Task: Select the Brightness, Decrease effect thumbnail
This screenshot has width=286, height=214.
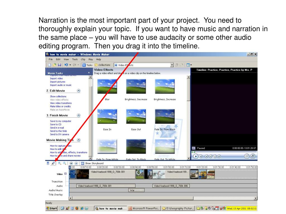Action: coord(136,86)
